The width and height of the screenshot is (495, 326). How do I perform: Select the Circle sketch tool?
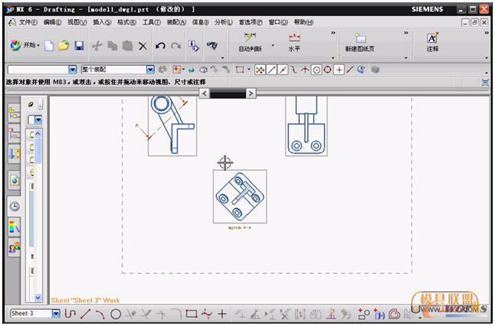(116, 314)
